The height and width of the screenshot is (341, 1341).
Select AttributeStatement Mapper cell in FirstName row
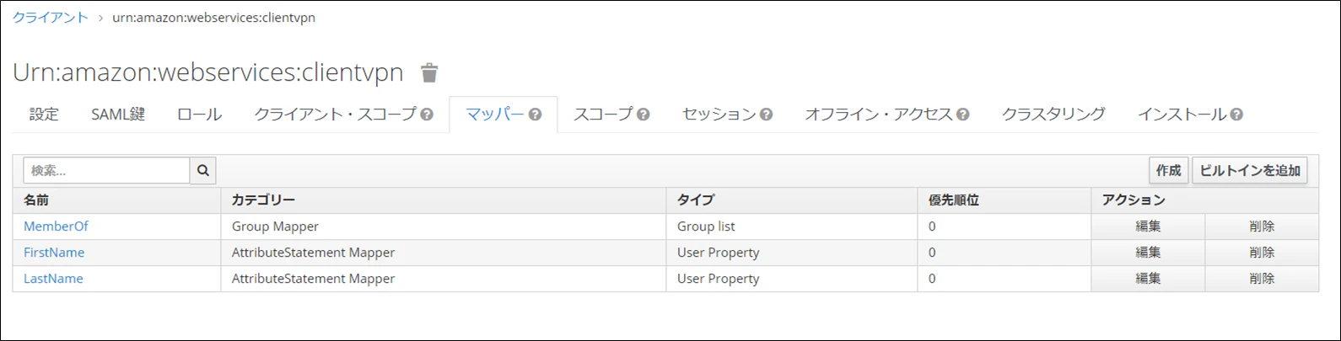coord(444,253)
